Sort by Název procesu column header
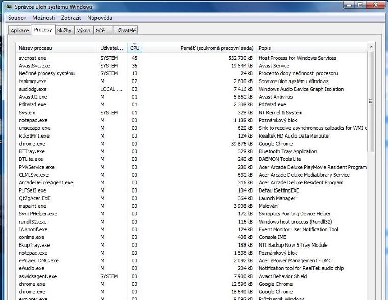 (x=57, y=48)
